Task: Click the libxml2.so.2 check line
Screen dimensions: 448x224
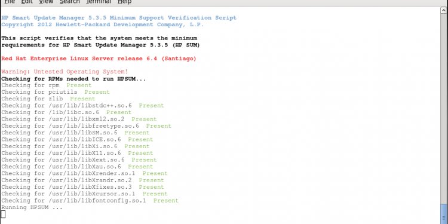Action: pyautogui.click(x=79, y=119)
